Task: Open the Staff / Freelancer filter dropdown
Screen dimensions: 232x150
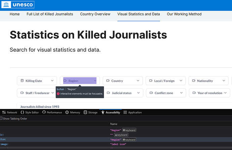Action: click(x=36, y=93)
